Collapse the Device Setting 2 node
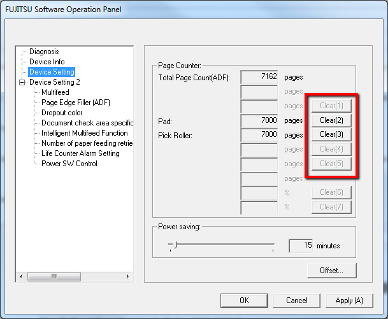 pos(22,82)
